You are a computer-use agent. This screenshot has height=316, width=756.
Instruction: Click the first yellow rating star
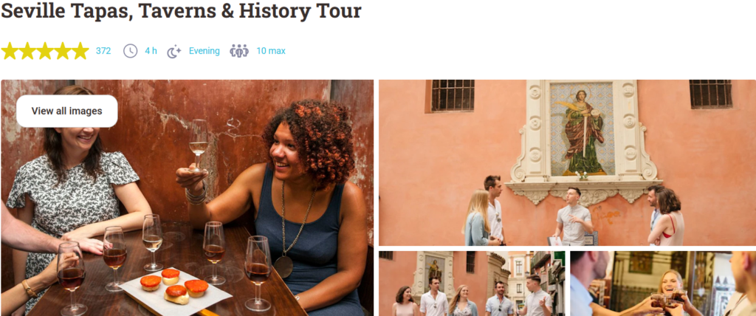10,51
